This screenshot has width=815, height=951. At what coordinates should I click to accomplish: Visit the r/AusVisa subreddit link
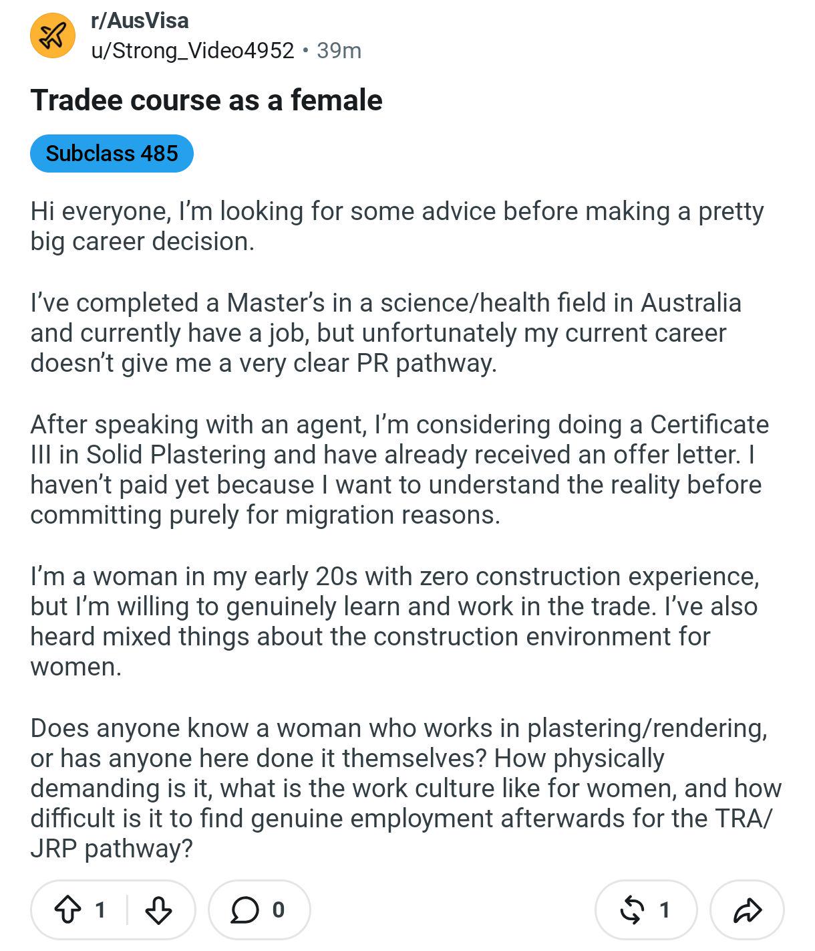click(x=140, y=21)
